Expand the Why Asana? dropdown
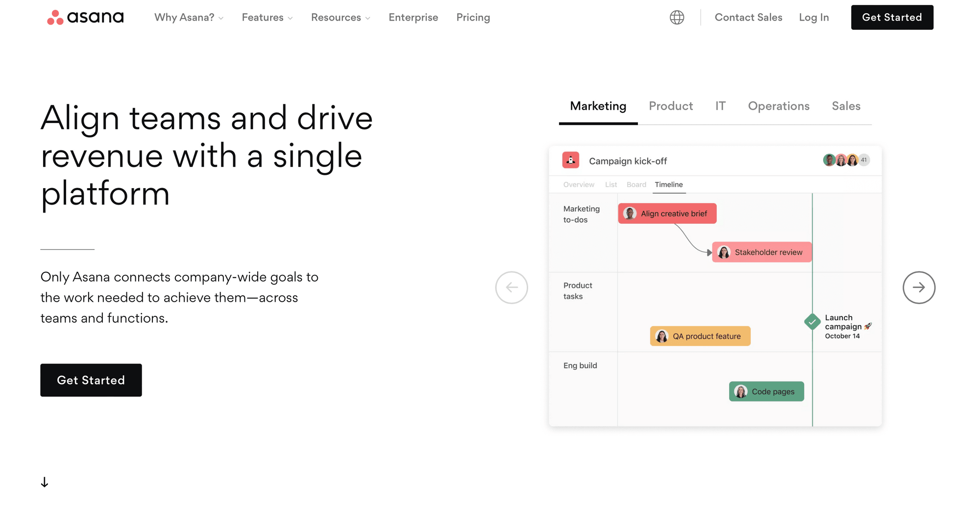This screenshot has width=980, height=506. (x=189, y=18)
